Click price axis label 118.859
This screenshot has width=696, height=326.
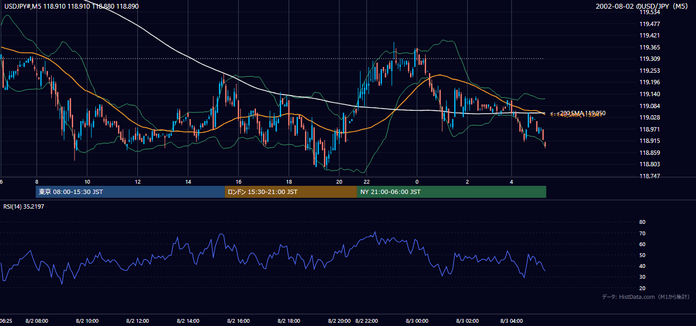click(x=650, y=153)
